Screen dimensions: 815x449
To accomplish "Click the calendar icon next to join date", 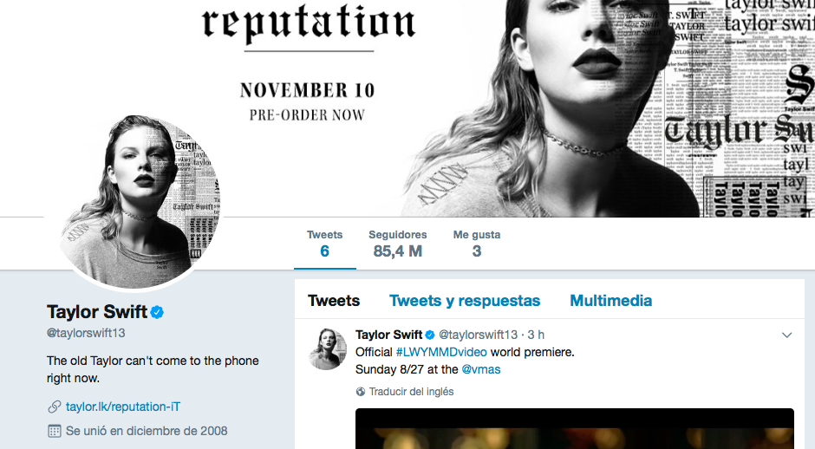I will [54, 431].
